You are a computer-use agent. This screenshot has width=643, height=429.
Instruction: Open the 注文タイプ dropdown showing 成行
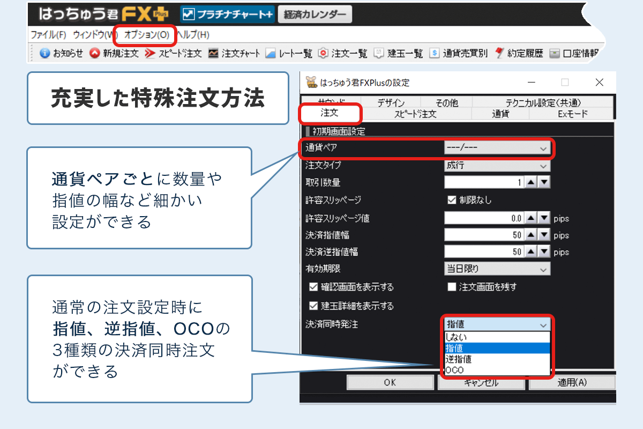[x=497, y=166]
